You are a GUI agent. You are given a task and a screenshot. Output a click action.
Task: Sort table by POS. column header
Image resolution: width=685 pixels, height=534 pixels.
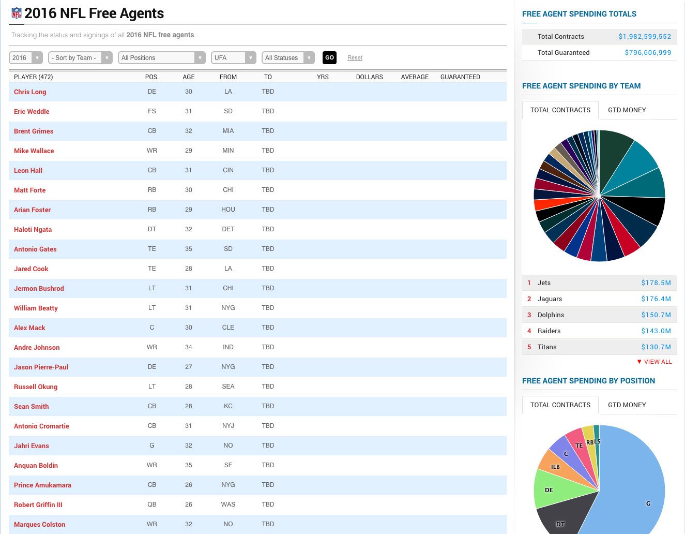click(151, 77)
